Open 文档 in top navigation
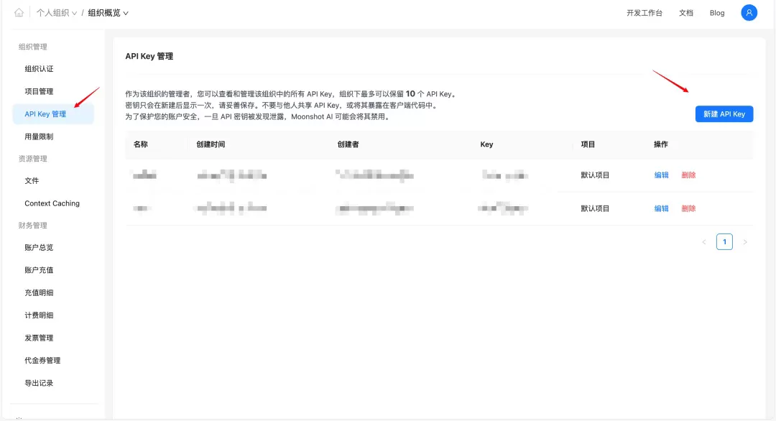 pos(686,13)
